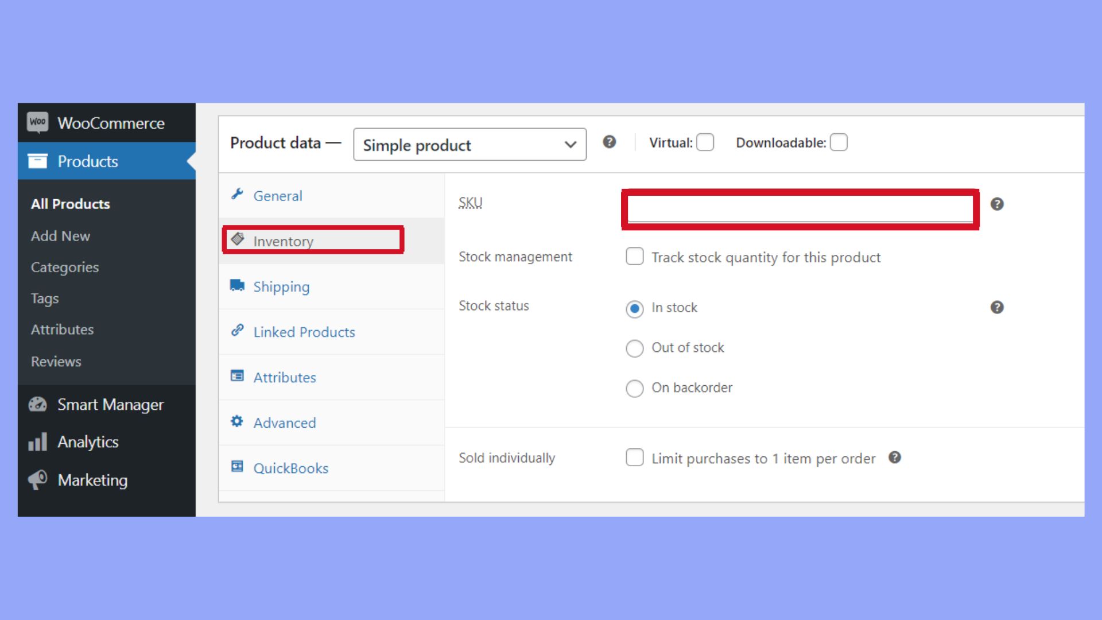Image resolution: width=1102 pixels, height=620 pixels.
Task: Enable Track stock quantity for this product
Action: [634, 257]
